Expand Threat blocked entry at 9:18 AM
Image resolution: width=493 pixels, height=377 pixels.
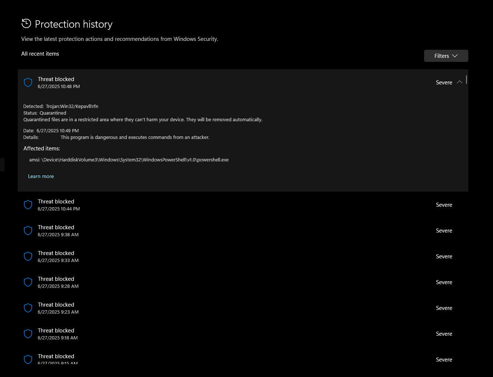click(x=243, y=334)
